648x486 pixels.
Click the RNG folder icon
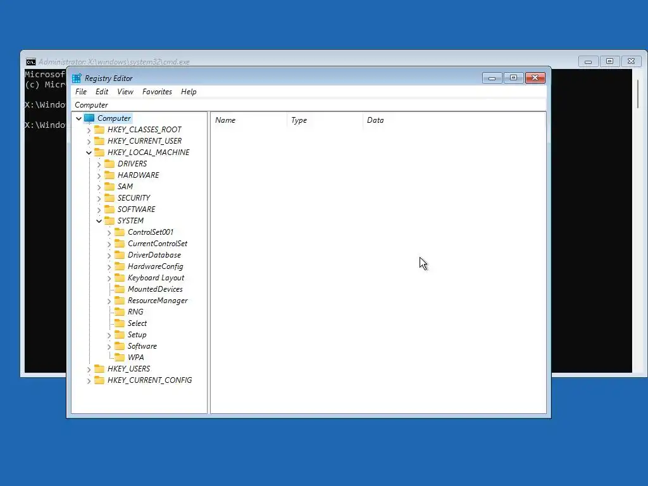(x=120, y=311)
